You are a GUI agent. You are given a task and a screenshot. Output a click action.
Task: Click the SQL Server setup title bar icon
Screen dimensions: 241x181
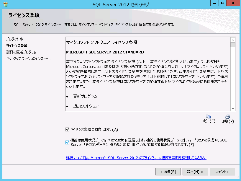(x=5, y=4)
